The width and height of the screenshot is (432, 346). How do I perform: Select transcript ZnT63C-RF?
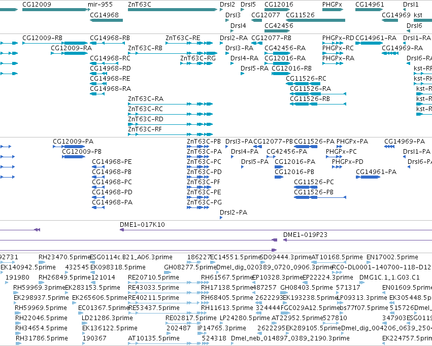tap(171, 134)
